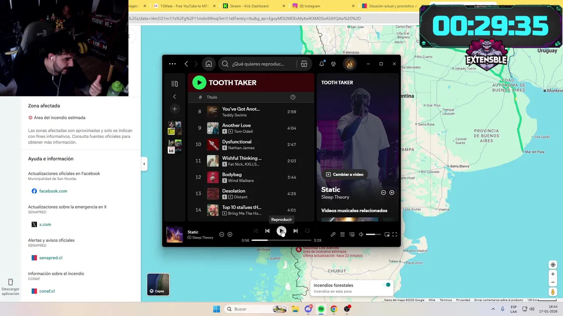Open facebook.com link in maps side panel
The height and width of the screenshot is (316, 563).
click(x=53, y=191)
